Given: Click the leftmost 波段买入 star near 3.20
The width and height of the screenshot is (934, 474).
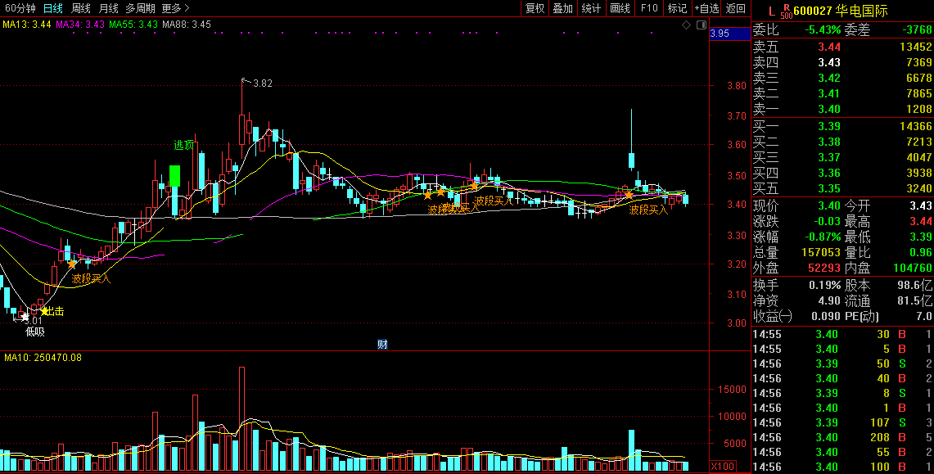Looking at the screenshot, I should point(72,264).
